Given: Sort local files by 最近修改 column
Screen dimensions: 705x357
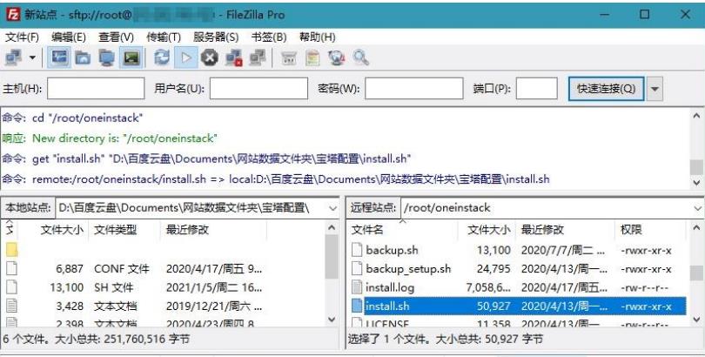Looking at the screenshot, I should point(213,230).
